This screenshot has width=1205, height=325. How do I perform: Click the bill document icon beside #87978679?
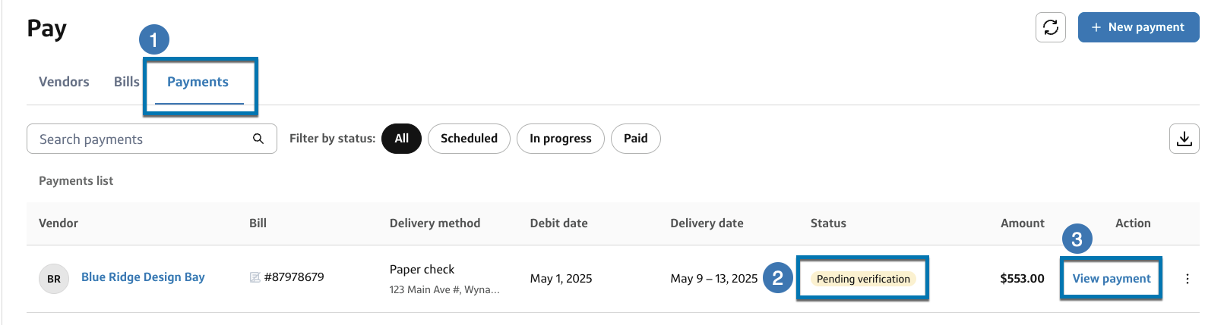[x=255, y=277]
